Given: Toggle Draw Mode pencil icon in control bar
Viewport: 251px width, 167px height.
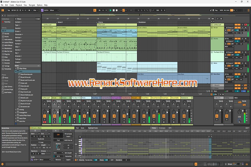Looking at the screenshot, I should click(x=211, y=10).
